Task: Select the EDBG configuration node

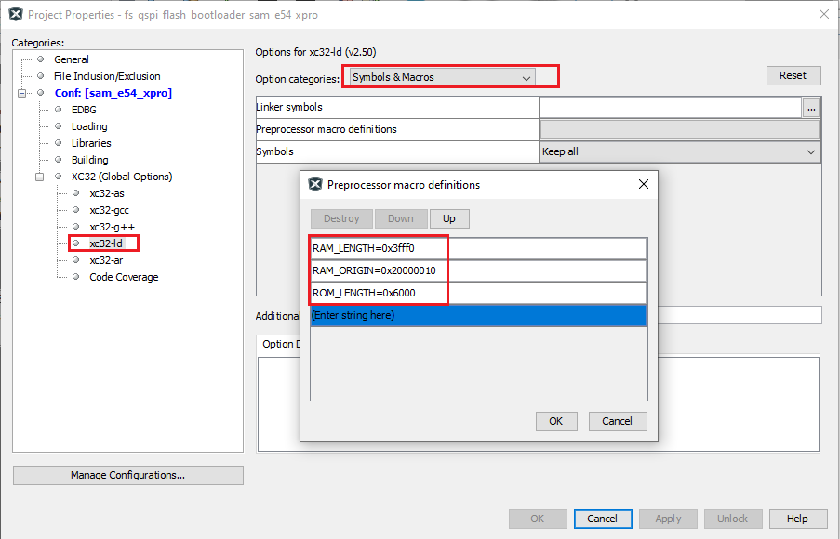Action: [82, 109]
